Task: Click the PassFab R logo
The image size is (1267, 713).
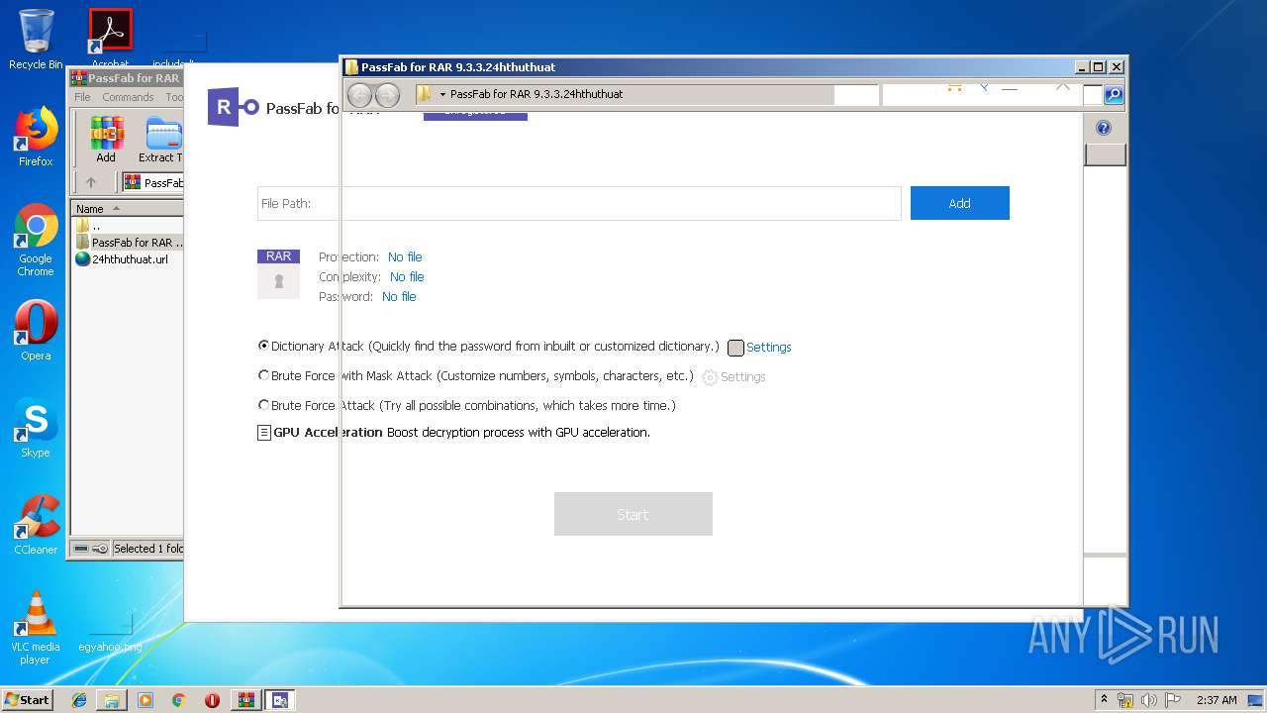Action: pyautogui.click(x=233, y=107)
